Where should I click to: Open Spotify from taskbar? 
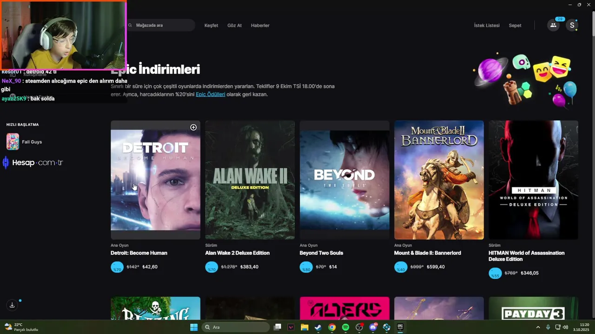point(345,327)
